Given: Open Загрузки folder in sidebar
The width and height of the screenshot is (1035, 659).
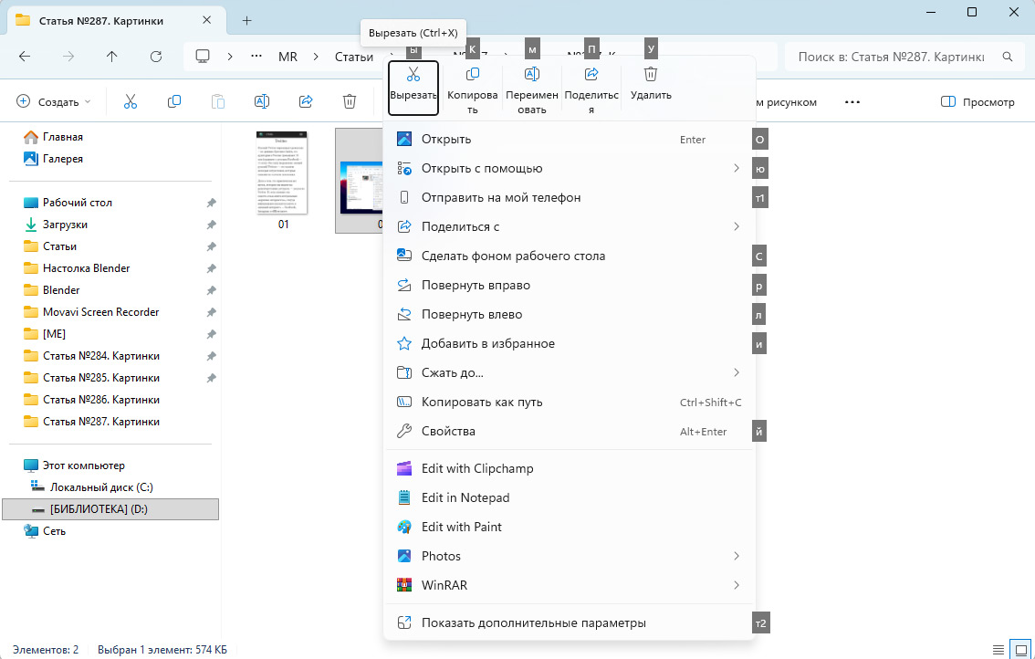Looking at the screenshot, I should (x=65, y=225).
